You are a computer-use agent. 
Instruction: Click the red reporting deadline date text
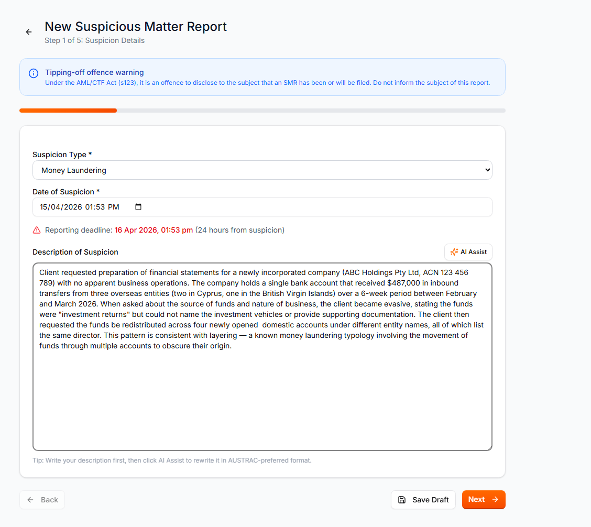tap(154, 230)
